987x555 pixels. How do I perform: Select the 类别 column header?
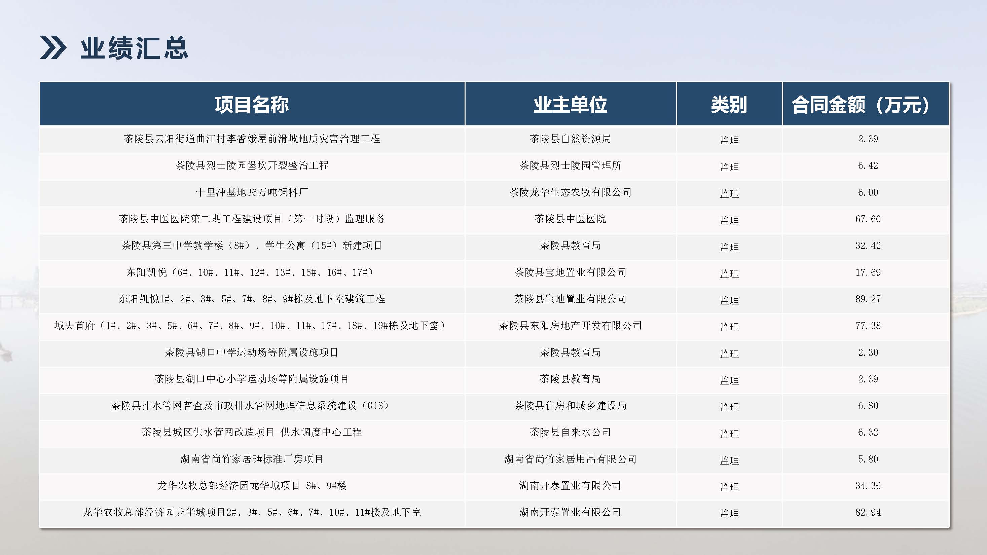[729, 104]
